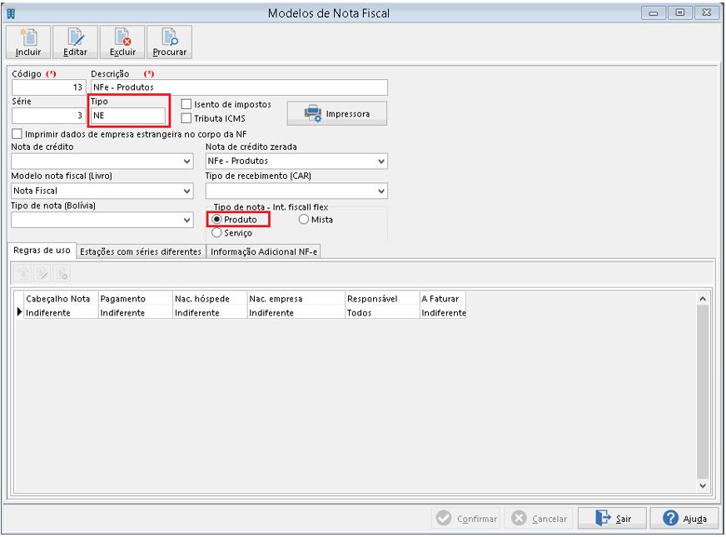Viewport: 726px width, 537px height.
Task: Click the A Faturar column header
Action: 443,299
